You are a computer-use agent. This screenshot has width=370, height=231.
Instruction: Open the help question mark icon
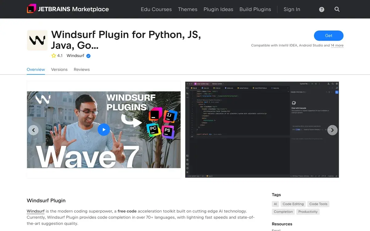tap(322, 10)
